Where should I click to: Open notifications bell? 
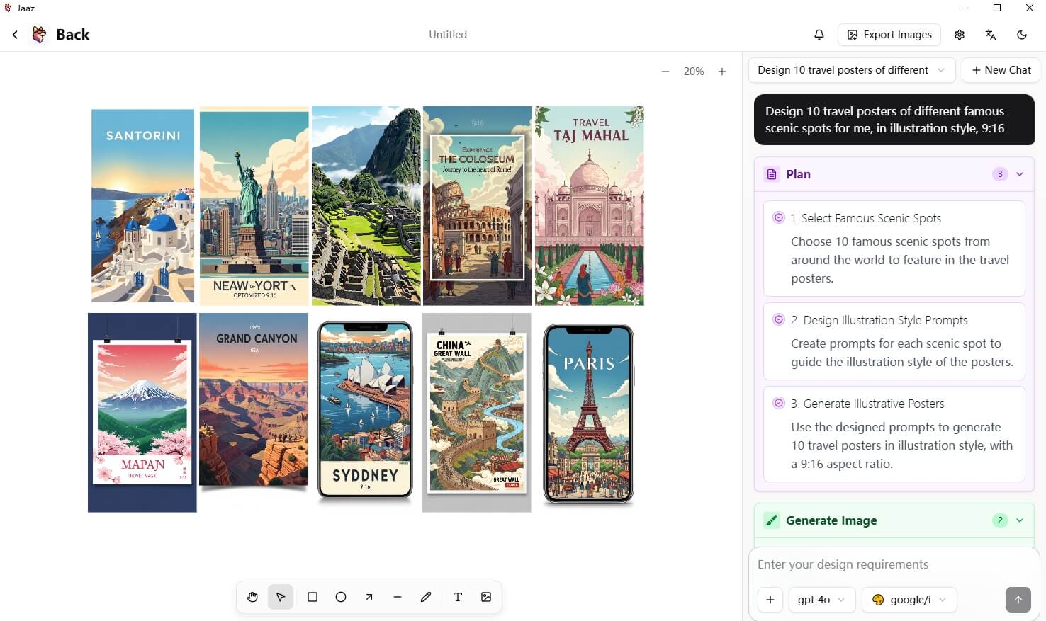pyautogui.click(x=819, y=35)
